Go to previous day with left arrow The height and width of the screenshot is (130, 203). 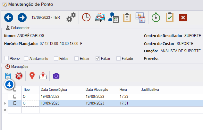pos(9,18)
